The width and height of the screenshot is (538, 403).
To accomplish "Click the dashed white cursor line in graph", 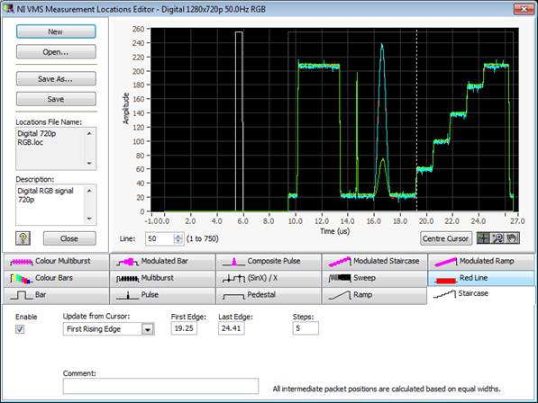I will [417, 120].
